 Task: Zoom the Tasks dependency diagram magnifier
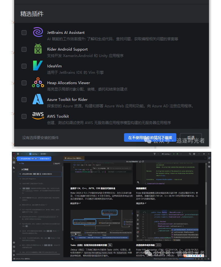point(73,239)
